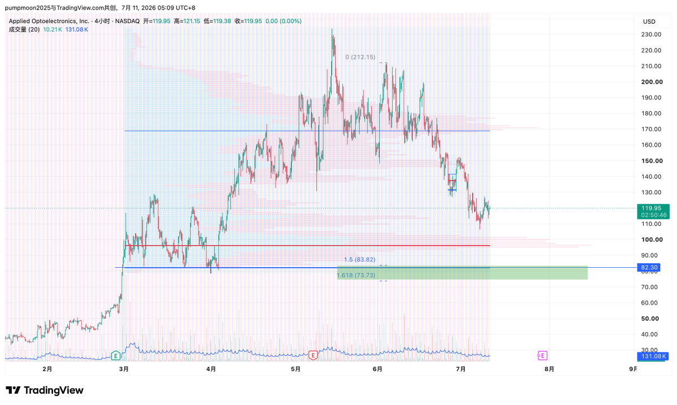Image resolution: width=677 pixels, height=405 pixels.
Task: Click the 200.00 price axis label
Action: (x=650, y=82)
